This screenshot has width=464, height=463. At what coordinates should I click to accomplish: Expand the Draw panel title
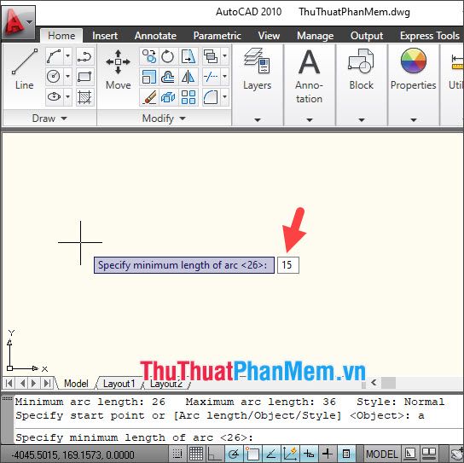coord(49,119)
